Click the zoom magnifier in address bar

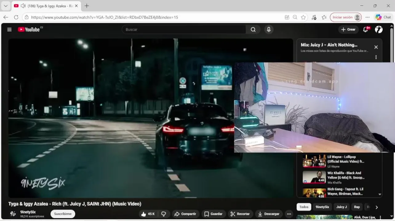[x=295, y=17]
